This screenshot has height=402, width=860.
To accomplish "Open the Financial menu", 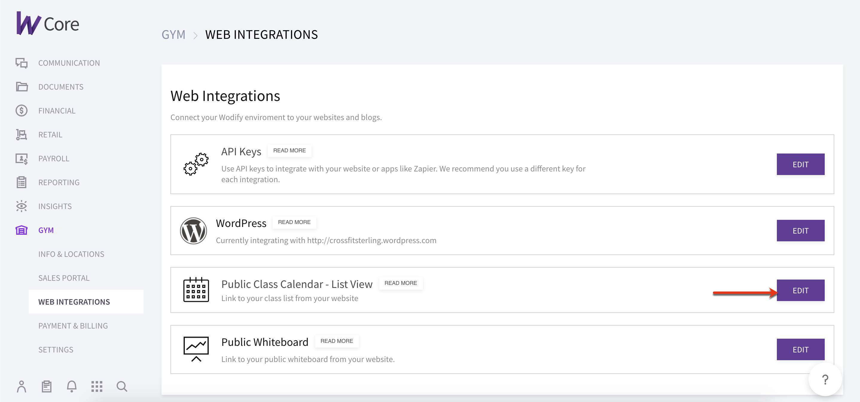I will point(57,111).
